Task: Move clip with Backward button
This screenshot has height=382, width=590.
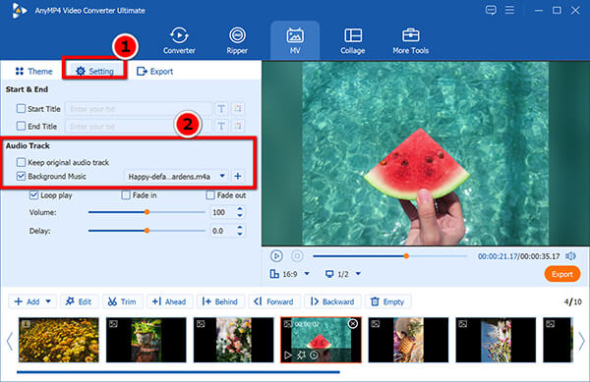Action: pos(332,301)
